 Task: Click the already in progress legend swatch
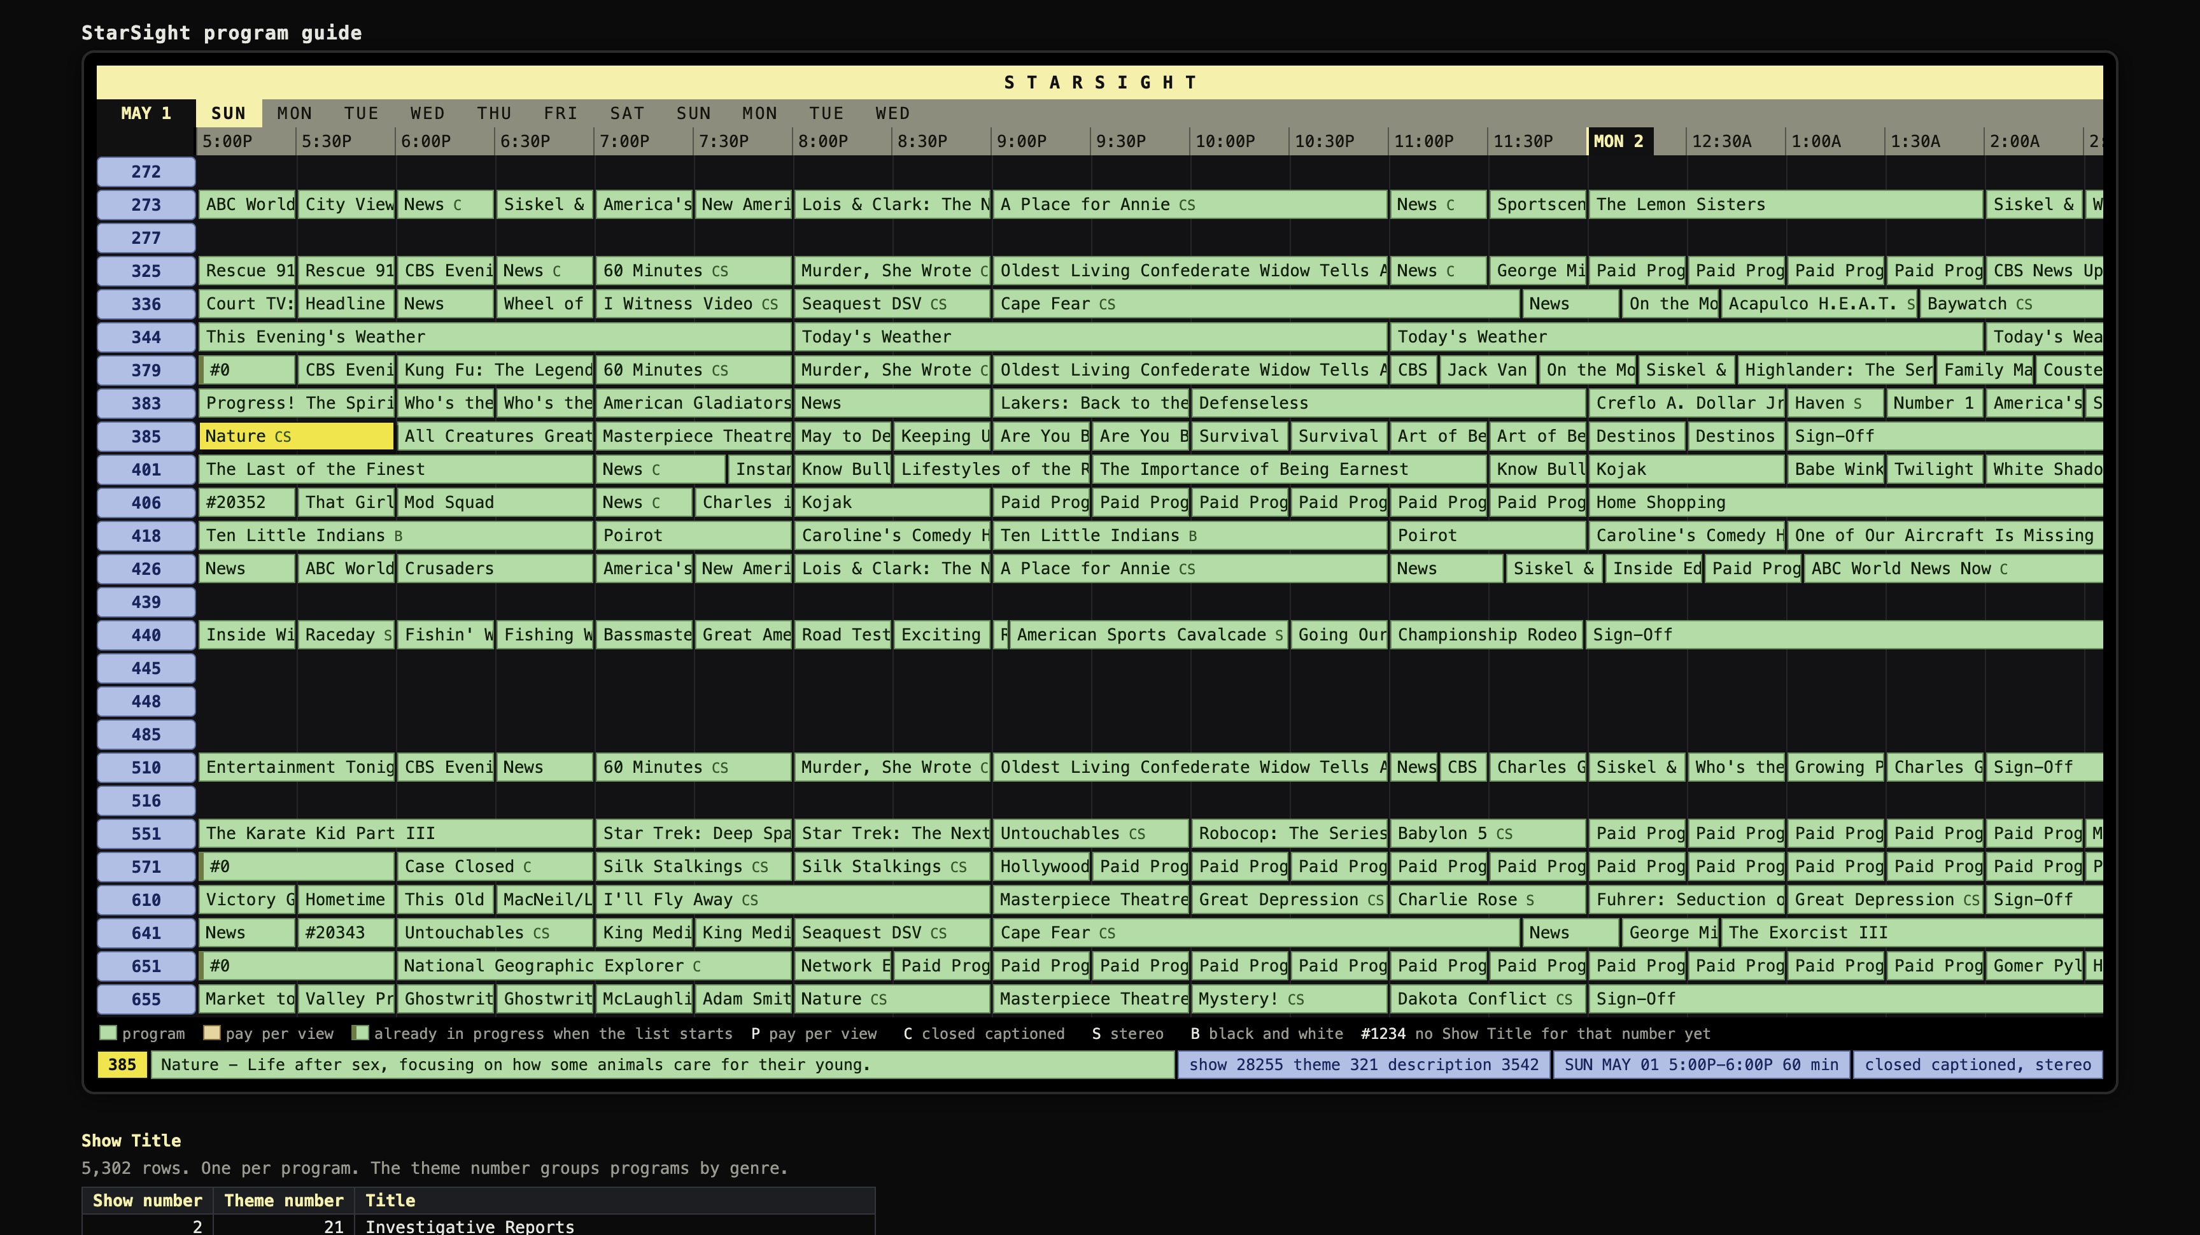click(x=360, y=1033)
